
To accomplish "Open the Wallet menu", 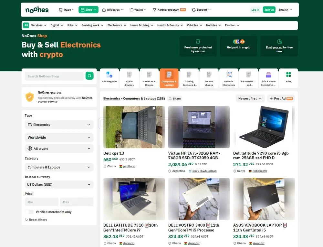I will [138, 10].
